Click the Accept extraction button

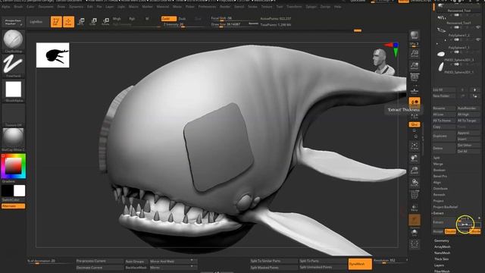point(438,231)
